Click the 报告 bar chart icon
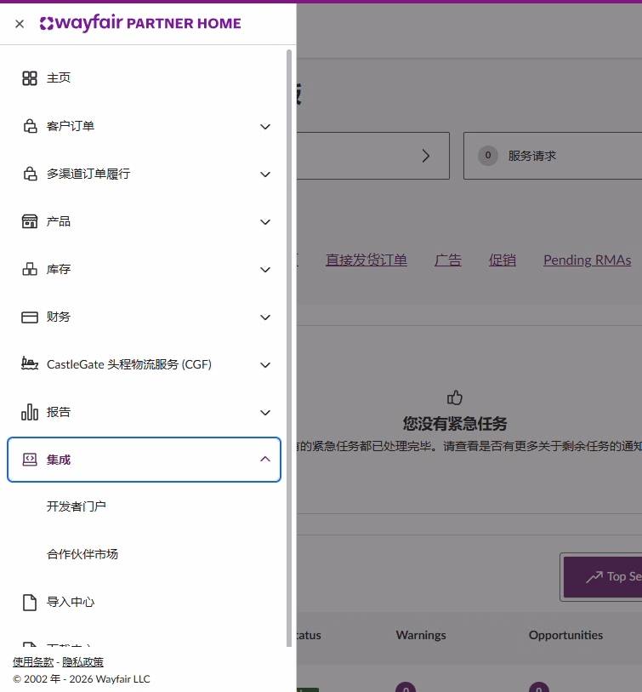The width and height of the screenshot is (642, 692). pos(30,412)
